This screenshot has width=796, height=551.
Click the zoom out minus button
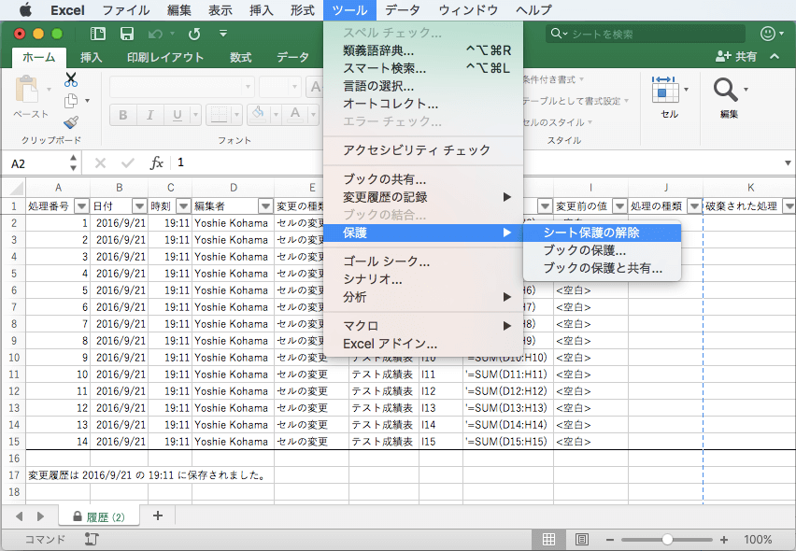pyautogui.click(x=610, y=540)
